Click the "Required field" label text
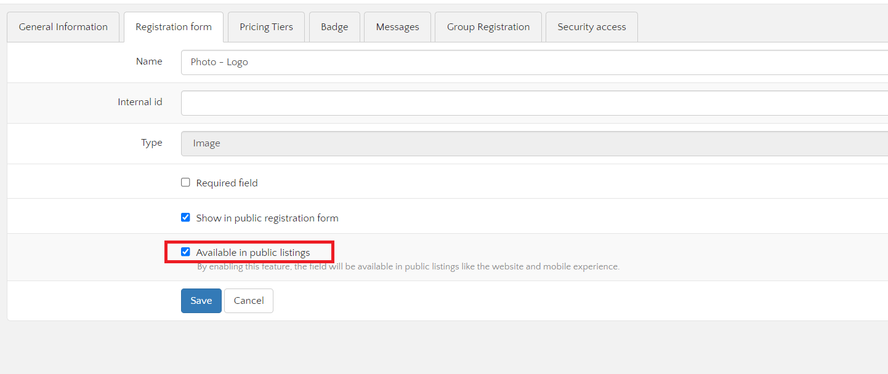The image size is (888, 374). (227, 183)
